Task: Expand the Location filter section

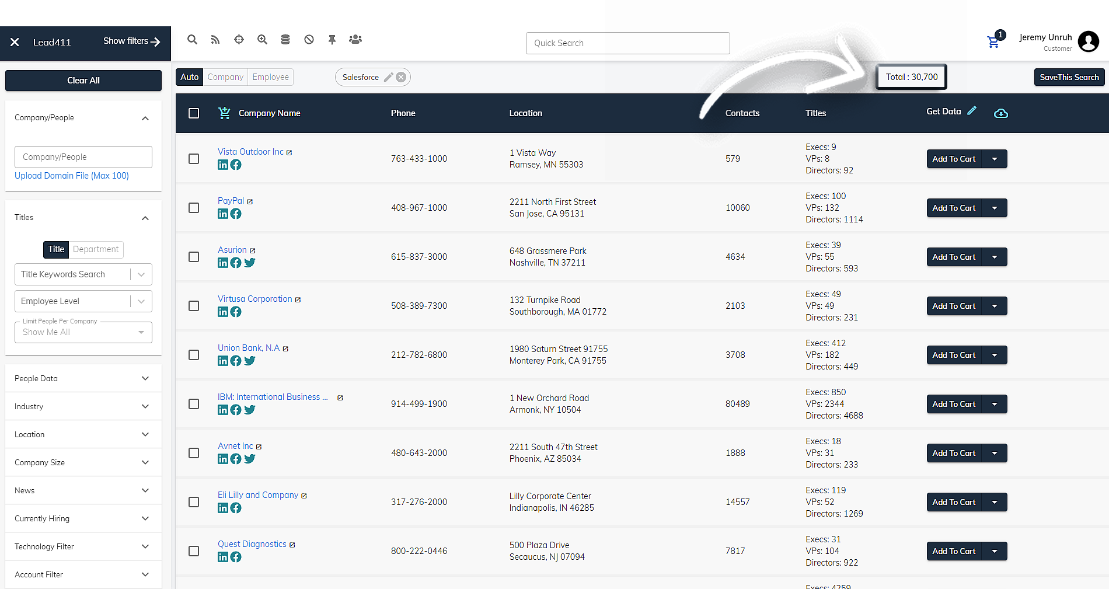Action: click(x=83, y=434)
